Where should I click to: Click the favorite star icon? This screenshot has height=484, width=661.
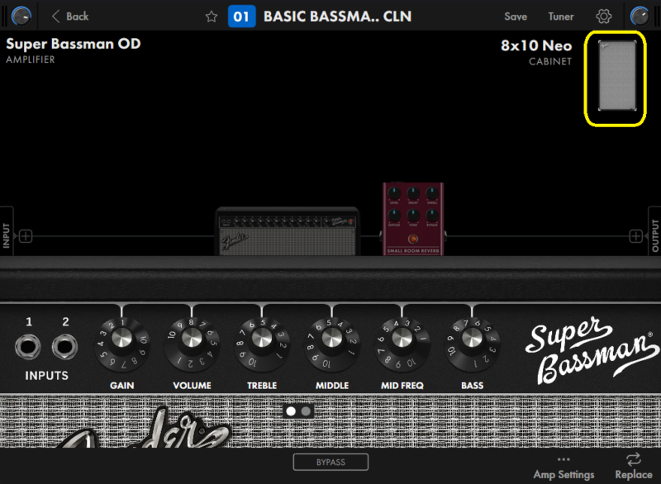pos(212,17)
